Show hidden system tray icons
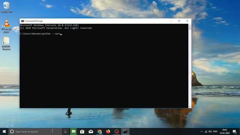Screen dimensions: 240x135 (x=202, y=132)
